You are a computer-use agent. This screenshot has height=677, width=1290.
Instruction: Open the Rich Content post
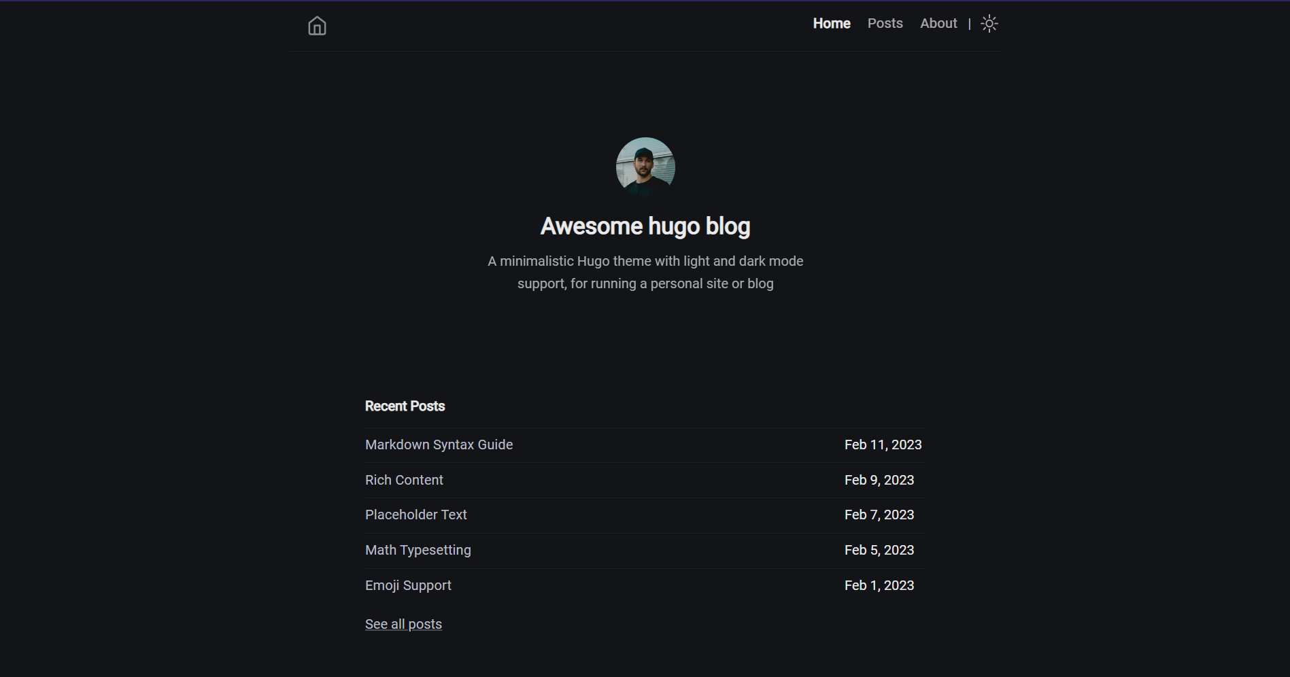[404, 481]
